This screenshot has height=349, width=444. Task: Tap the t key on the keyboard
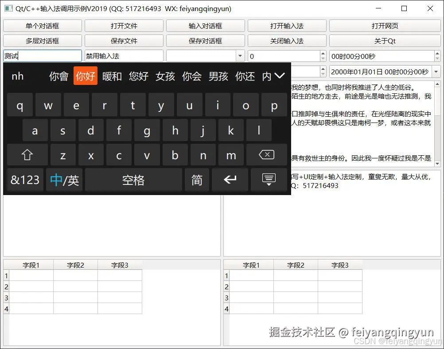point(133,105)
